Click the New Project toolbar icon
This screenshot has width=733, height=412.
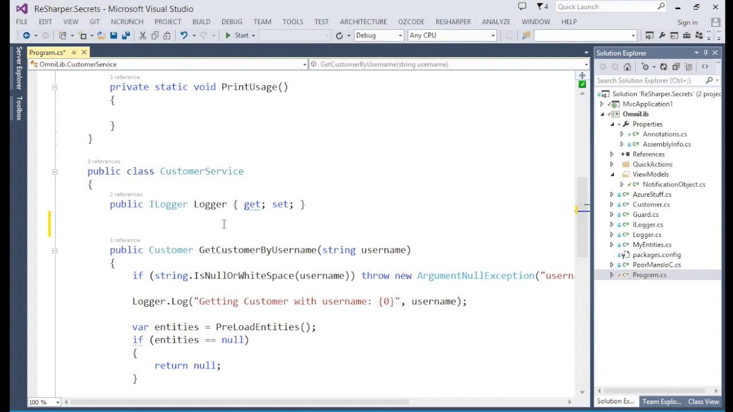[x=62, y=35]
